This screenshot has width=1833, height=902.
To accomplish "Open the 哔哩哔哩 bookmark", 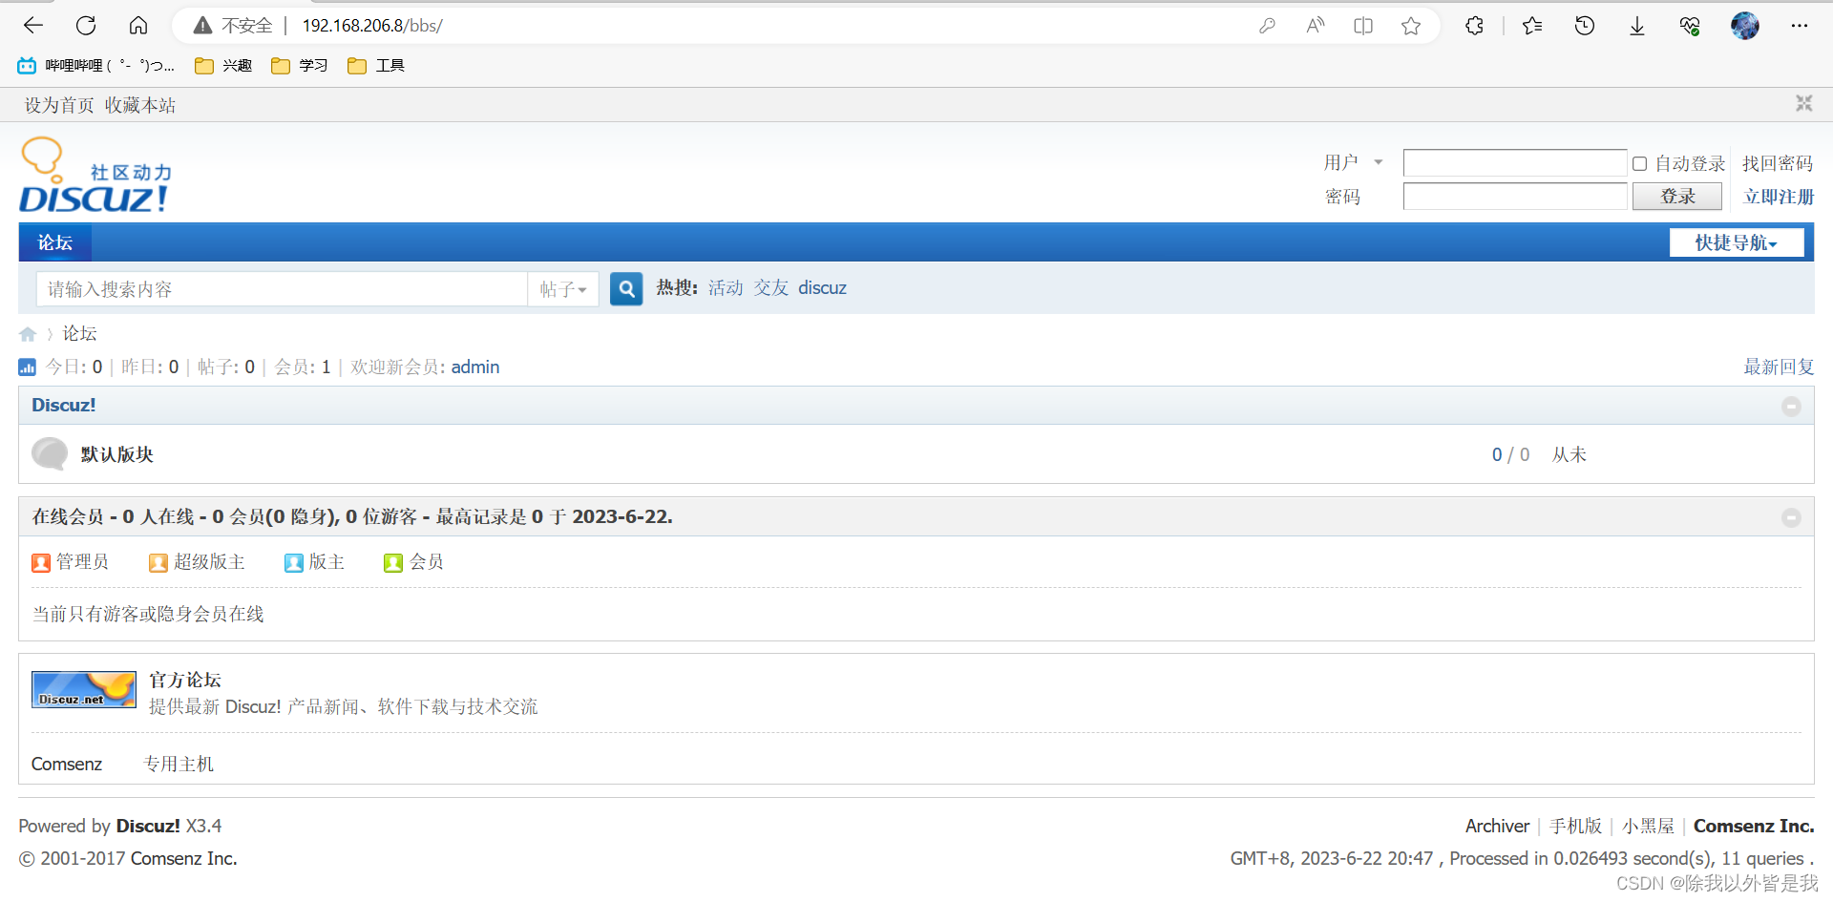I will click(95, 65).
